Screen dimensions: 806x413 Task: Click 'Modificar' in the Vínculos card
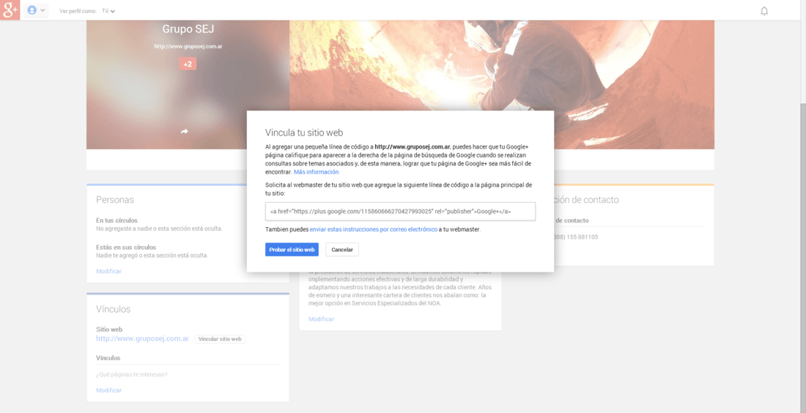tap(109, 390)
